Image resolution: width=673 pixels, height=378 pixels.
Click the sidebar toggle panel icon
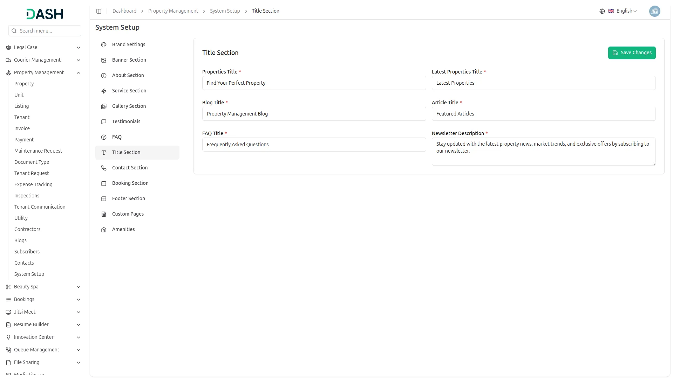coord(99,11)
